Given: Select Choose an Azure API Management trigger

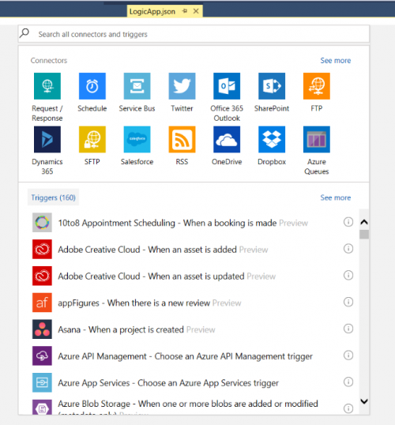Looking at the screenshot, I should [x=186, y=356].
